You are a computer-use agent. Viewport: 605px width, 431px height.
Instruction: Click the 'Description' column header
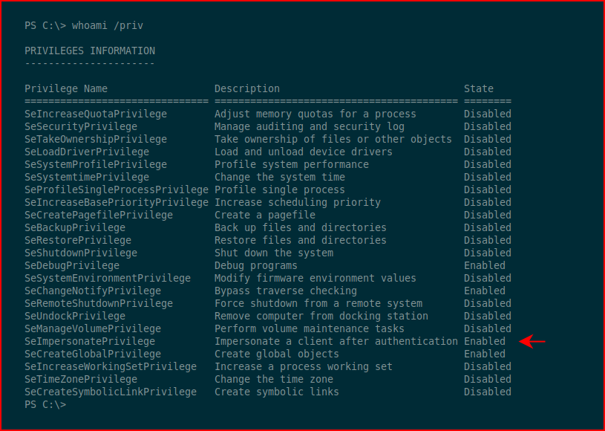pos(247,89)
